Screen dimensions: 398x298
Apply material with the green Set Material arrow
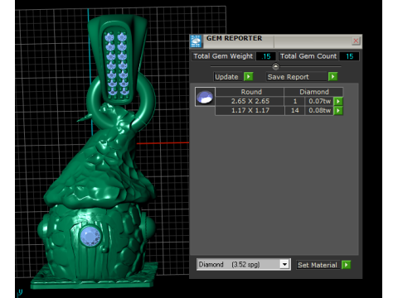[346, 265]
